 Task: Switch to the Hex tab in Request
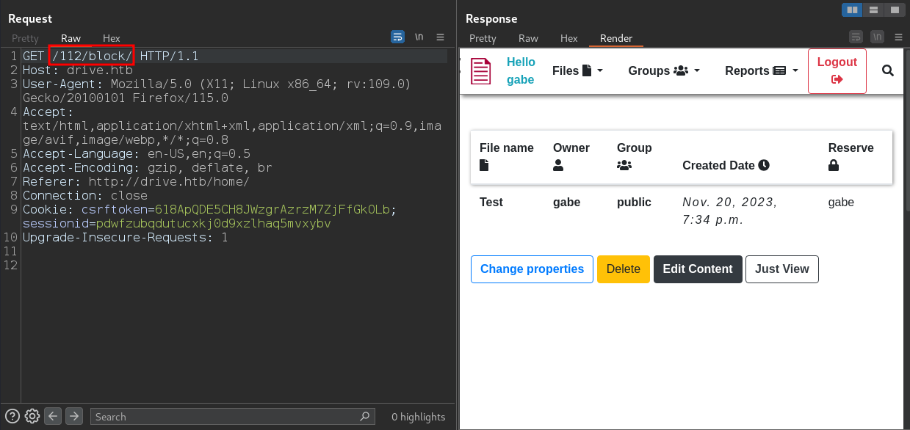111,38
